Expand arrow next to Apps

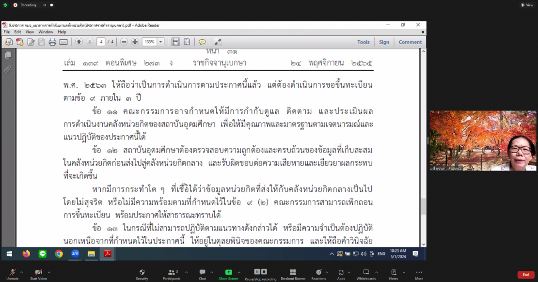click(x=349, y=272)
